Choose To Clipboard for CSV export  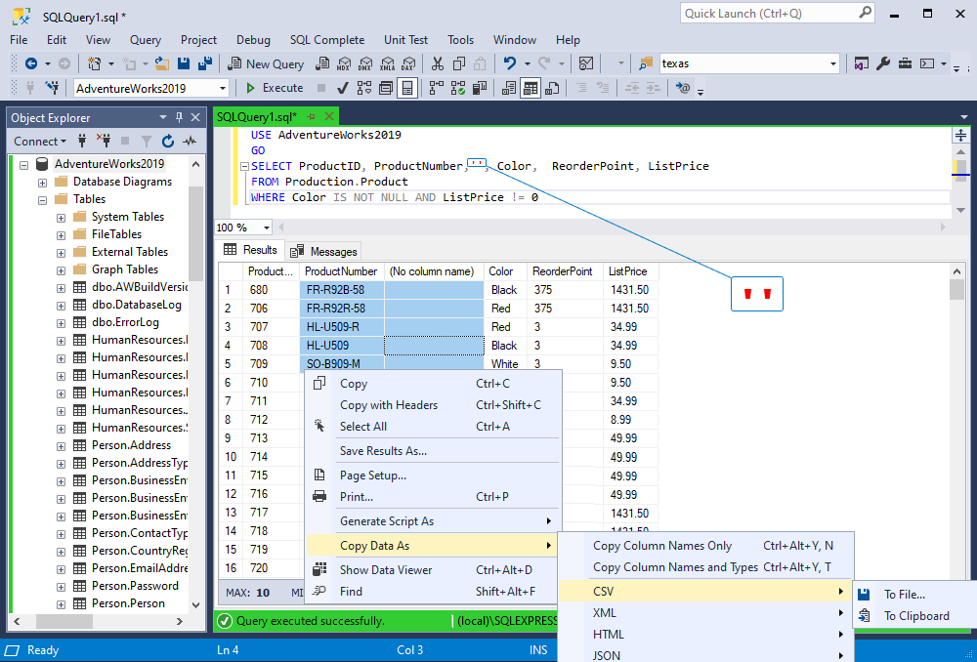(916, 616)
